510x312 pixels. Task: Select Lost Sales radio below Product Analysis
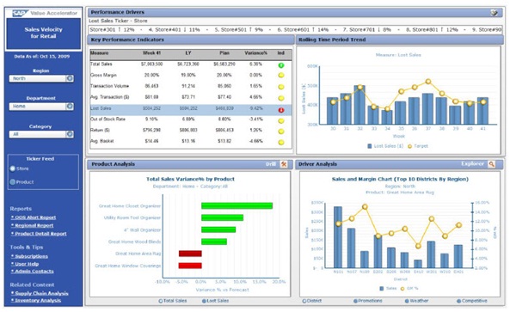click(204, 301)
